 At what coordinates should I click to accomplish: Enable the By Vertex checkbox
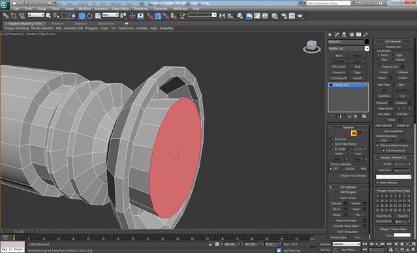pos(332,139)
